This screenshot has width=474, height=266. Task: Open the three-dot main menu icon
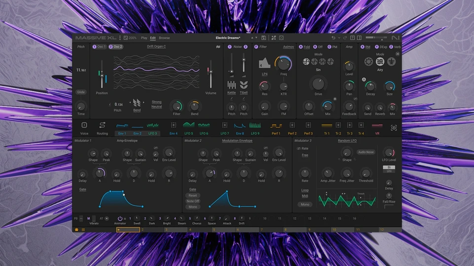tap(120, 38)
